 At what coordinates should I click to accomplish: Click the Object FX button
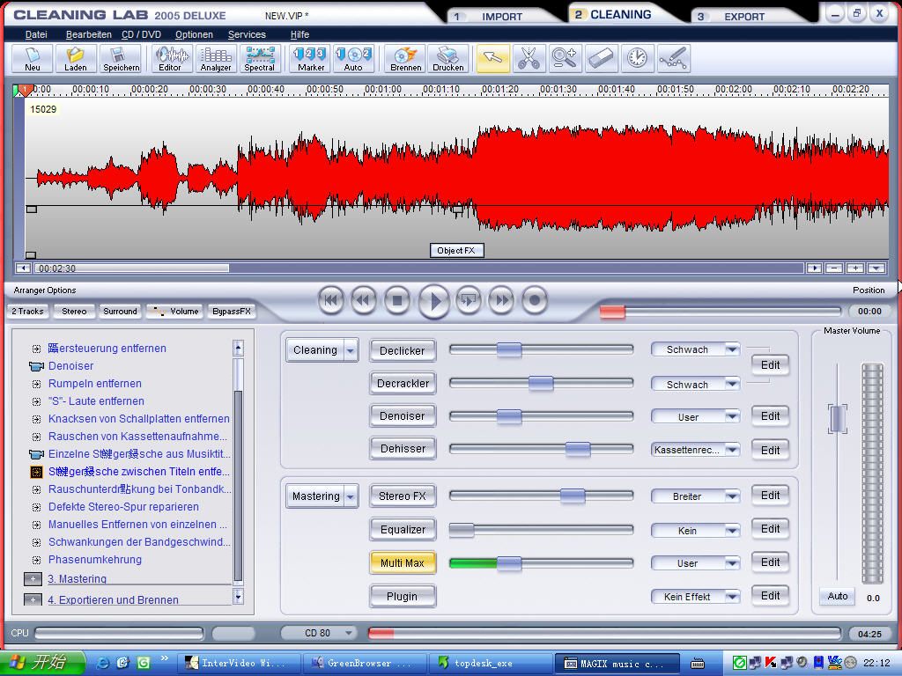coord(456,251)
